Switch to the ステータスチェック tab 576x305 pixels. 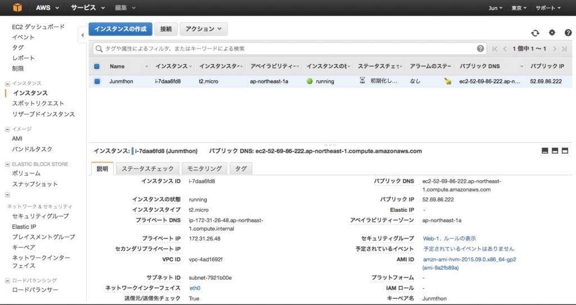click(148, 169)
